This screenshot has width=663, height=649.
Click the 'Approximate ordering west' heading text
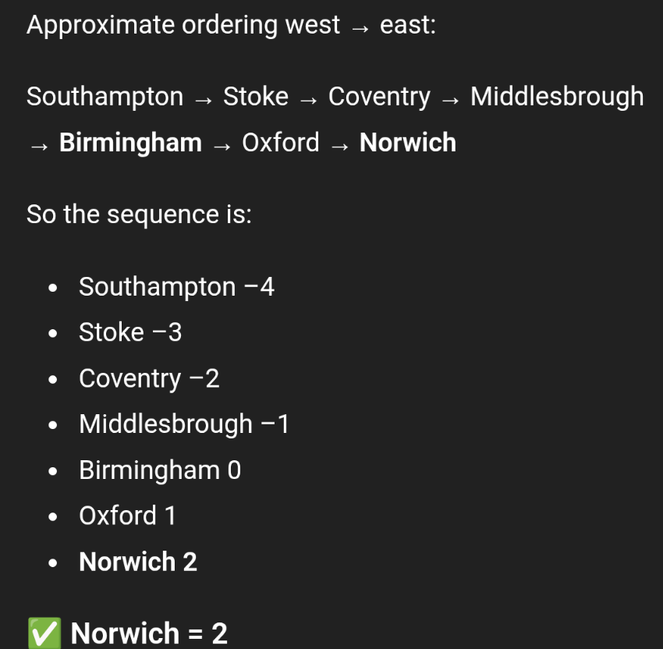point(183,25)
